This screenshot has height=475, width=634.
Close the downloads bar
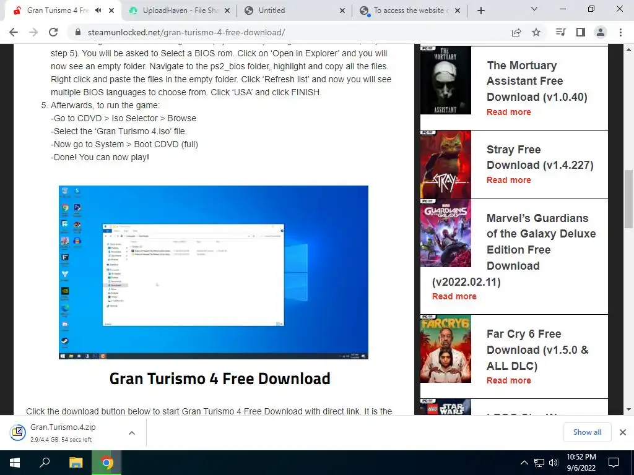click(x=623, y=432)
